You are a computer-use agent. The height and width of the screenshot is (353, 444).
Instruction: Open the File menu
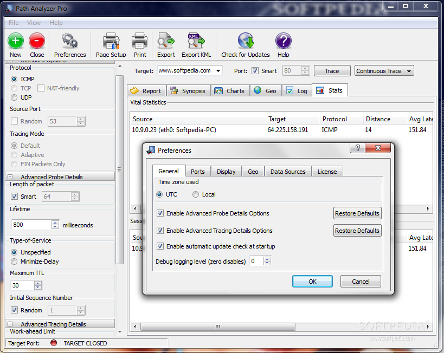click(x=14, y=23)
